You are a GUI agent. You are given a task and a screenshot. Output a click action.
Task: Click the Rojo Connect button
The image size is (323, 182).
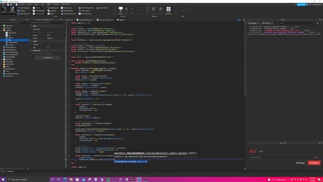pyautogui.click(x=314, y=163)
